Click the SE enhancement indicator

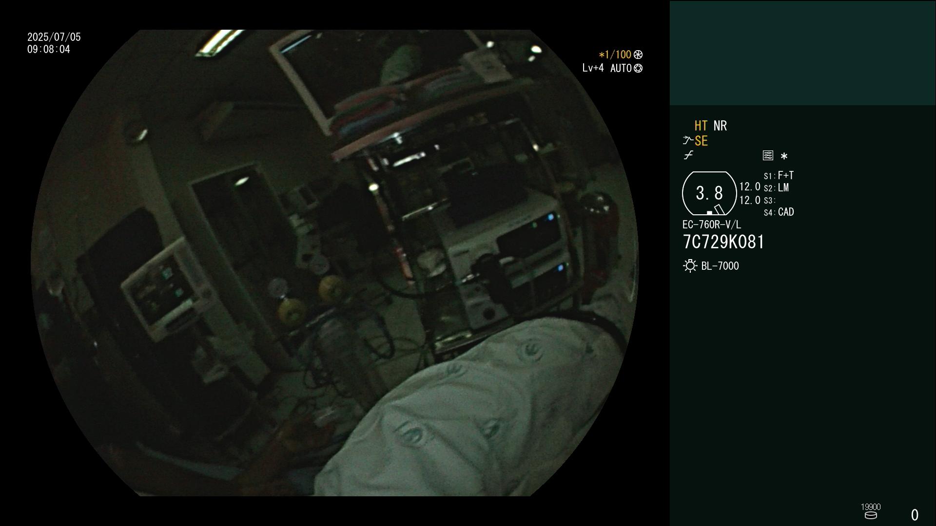click(x=701, y=141)
